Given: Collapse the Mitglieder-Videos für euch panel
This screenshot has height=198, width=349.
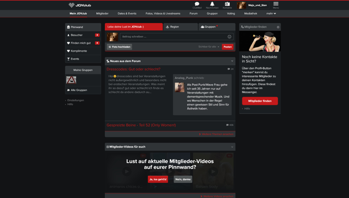Looking at the screenshot, I should tap(232, 147).
